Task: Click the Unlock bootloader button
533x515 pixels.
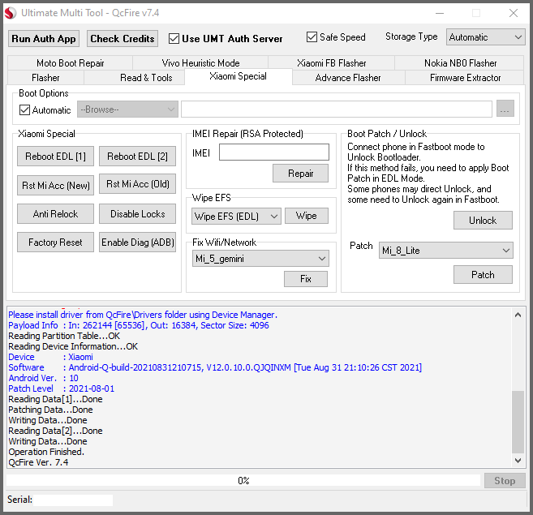Action: coord(483,221)
